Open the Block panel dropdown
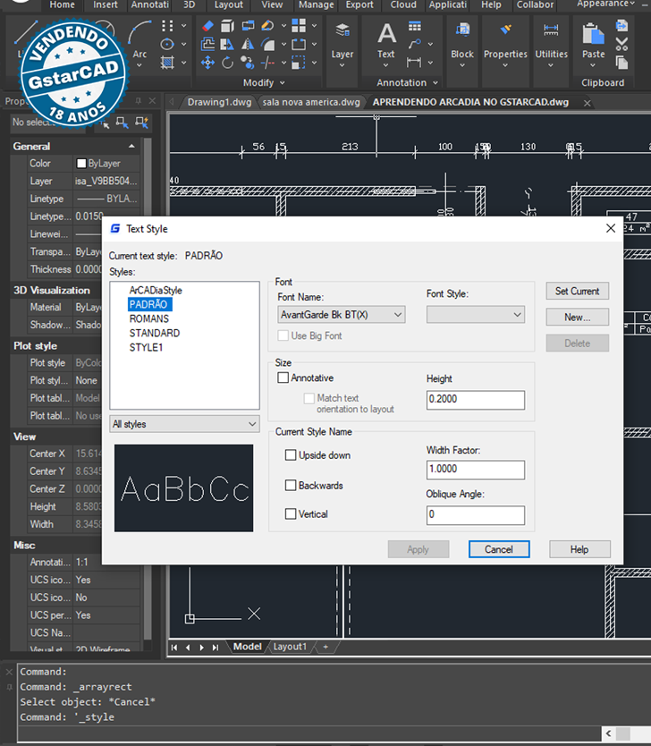The image size is (651, 746). (462, 65)
